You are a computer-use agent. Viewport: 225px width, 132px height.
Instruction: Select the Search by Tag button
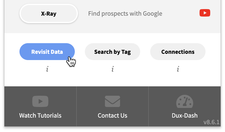112,52
